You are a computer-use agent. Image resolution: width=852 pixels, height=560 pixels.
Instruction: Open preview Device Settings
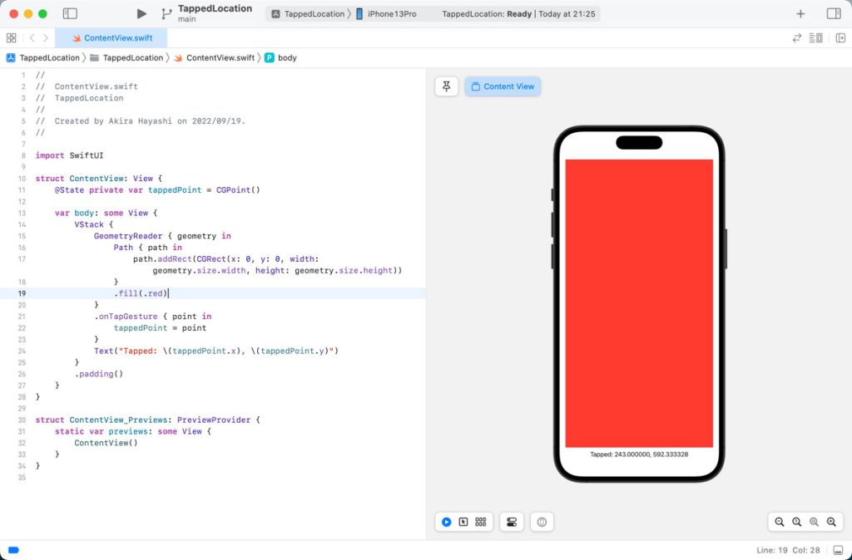click(512, 522)
